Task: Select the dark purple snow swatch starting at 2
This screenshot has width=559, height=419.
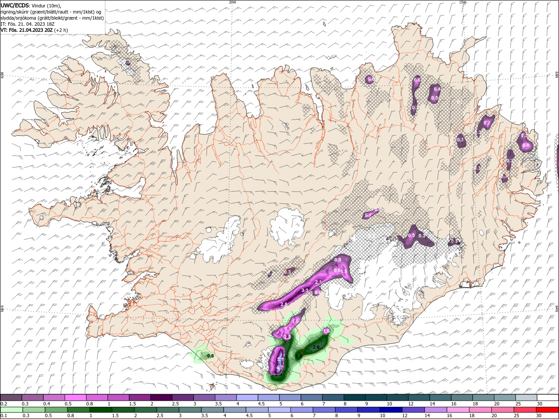Action: click(x=161, y=398)
